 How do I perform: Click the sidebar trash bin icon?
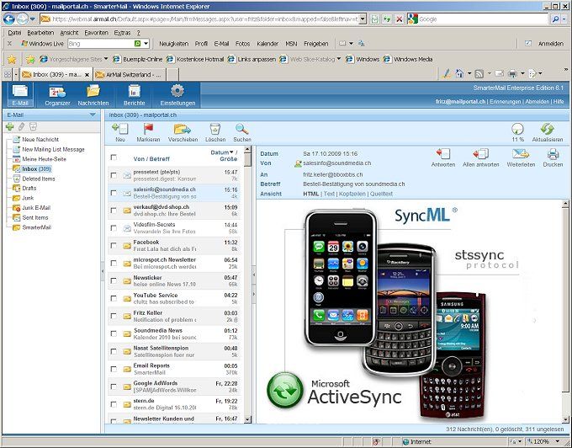coord(33,126)
